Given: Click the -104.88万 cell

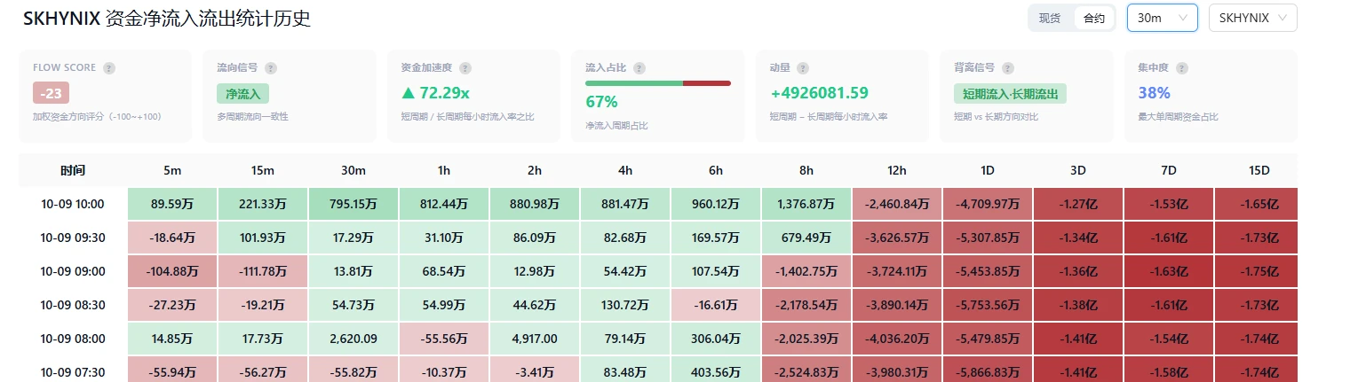Looking at the screenshot, I should tap(172, 271).
